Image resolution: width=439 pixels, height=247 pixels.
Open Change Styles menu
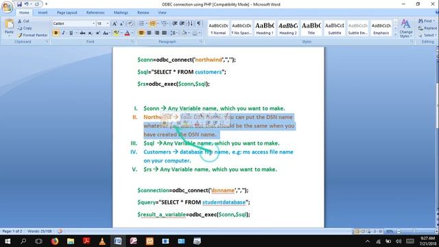pyautogui.click(x=406, y=28)
